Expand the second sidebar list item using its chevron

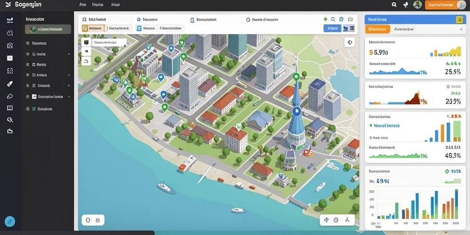(x=69, y=54)
